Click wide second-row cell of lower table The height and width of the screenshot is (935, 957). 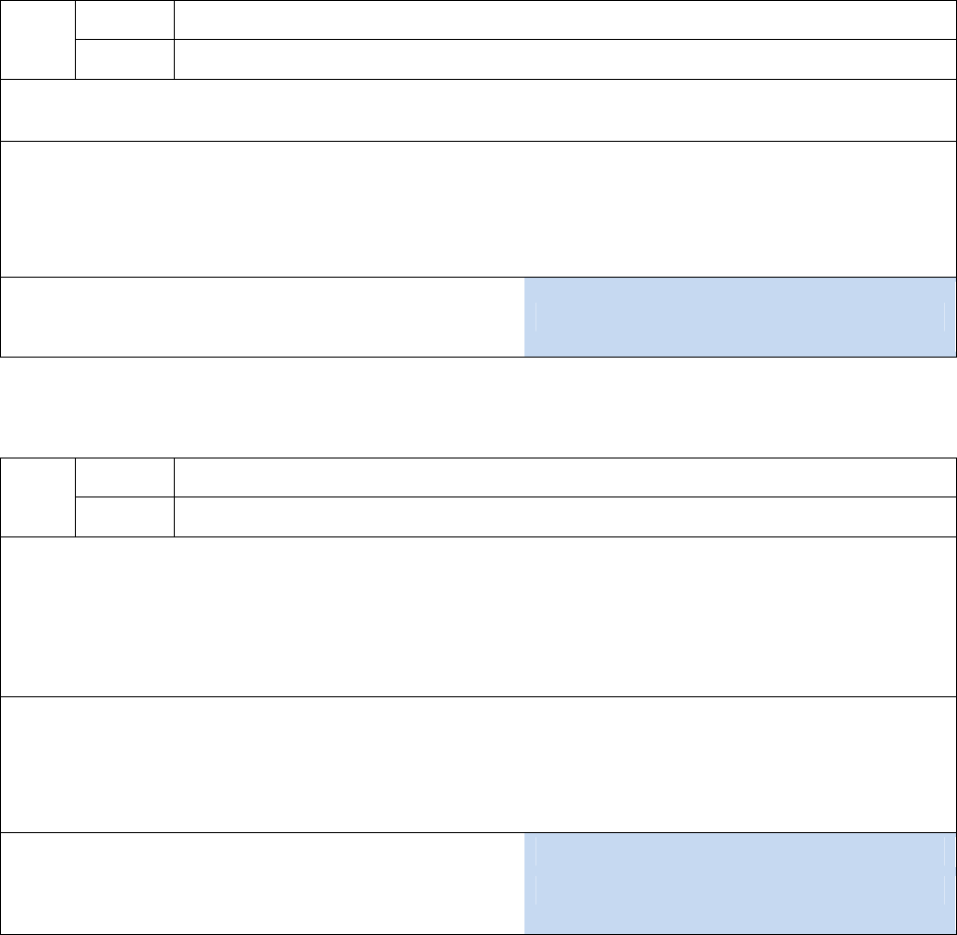tap(563, 517)
